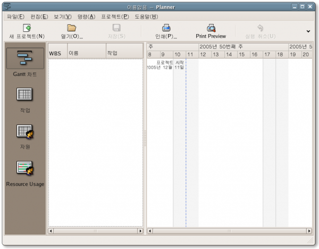319x249 pixels.
Task: Click the Gantt chart right scroll arrow
Action: click(309, 231)
